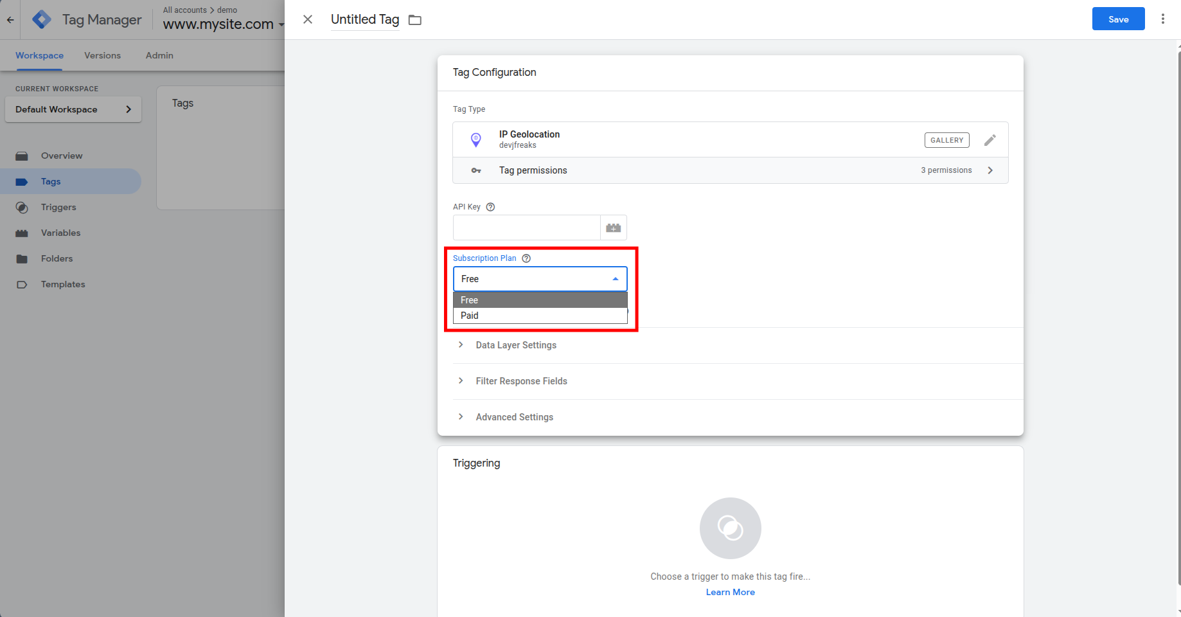The width and height of the screenshot is (1181, 617).
Task: Click the Tag permissions key icon
Action: click(x=476, y=170)
